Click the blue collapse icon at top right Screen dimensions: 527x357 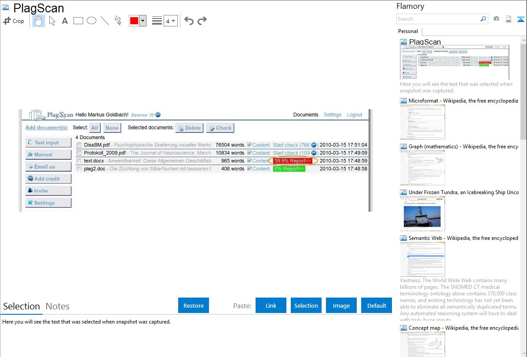click(520, 19)
